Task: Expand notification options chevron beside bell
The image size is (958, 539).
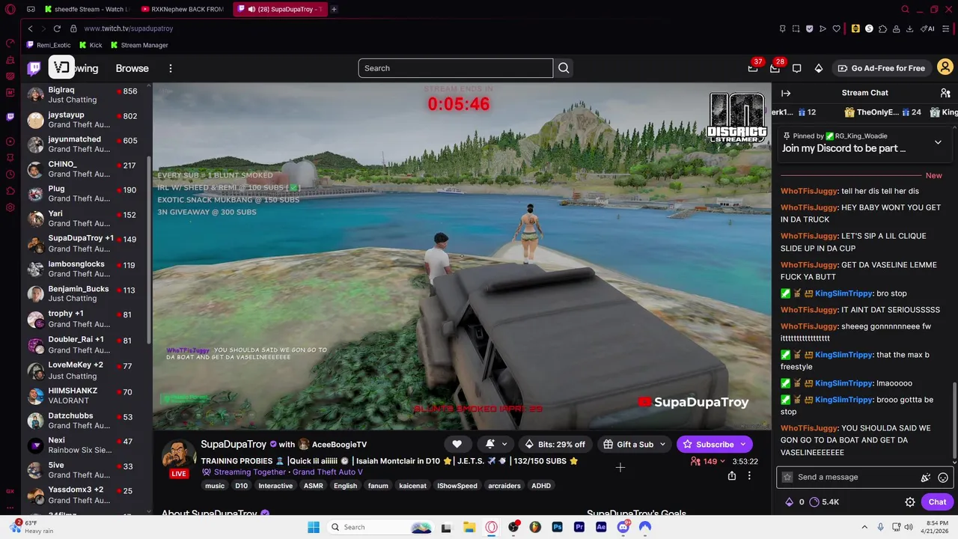Action: click(504, 444)
